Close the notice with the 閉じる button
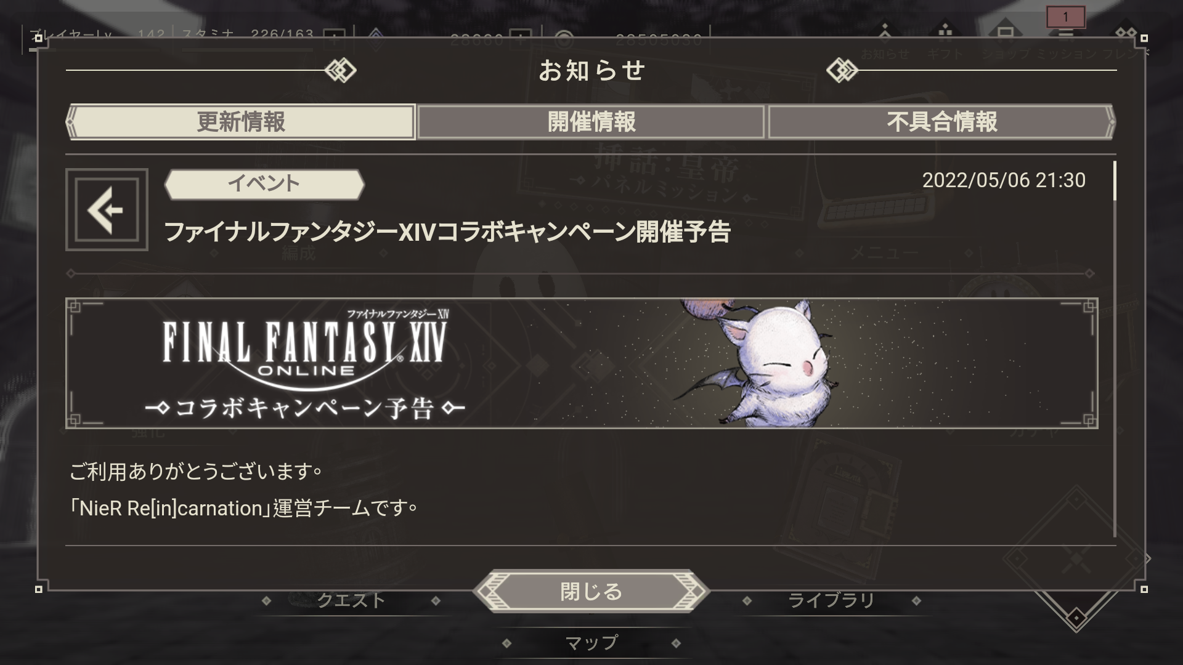This screenshot has height=665, width=1183. click(591, 591)
